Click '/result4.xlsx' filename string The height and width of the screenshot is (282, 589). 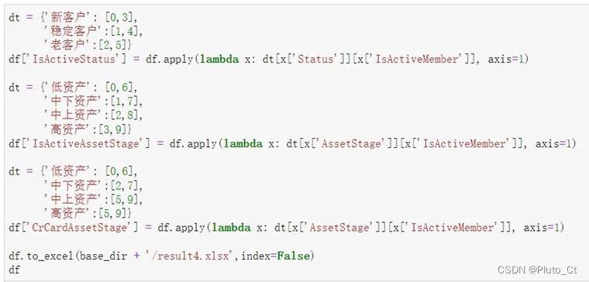194,256
